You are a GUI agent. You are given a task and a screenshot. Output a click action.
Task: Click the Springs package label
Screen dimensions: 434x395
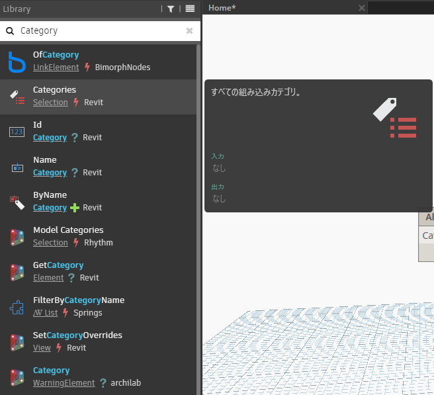pos(88,313)
